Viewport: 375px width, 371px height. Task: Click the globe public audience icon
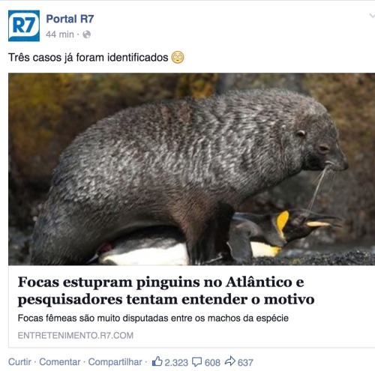tap(86, 34)
